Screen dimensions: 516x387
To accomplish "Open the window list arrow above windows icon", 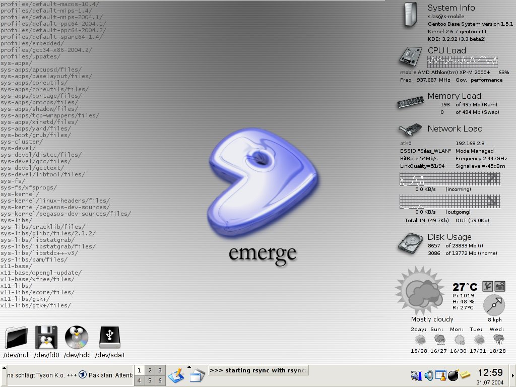I will pyautogui.click(x=189, y=367).
